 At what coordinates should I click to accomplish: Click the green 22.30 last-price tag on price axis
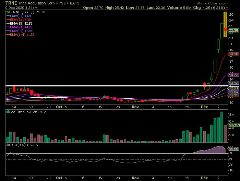point(233,30)
